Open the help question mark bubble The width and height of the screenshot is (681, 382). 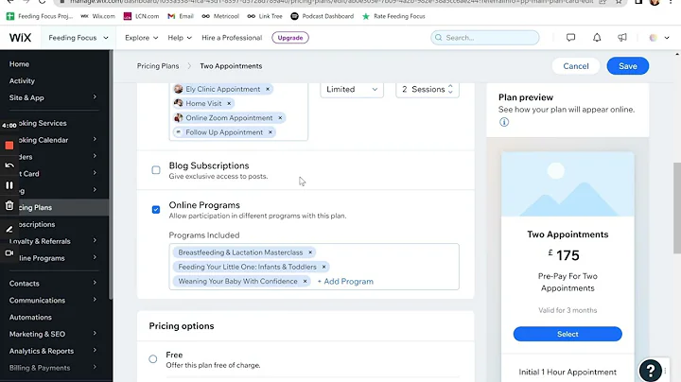click(x=650, y=371)
